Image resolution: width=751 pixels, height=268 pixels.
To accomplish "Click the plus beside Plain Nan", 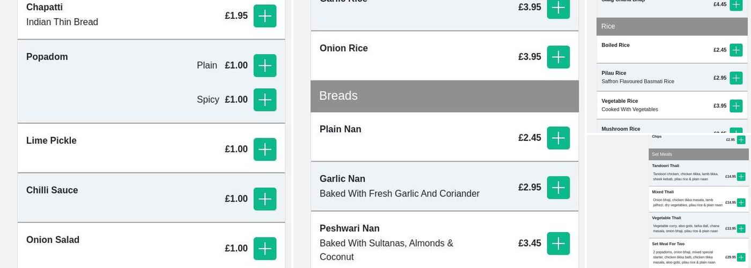I will 558,138.
